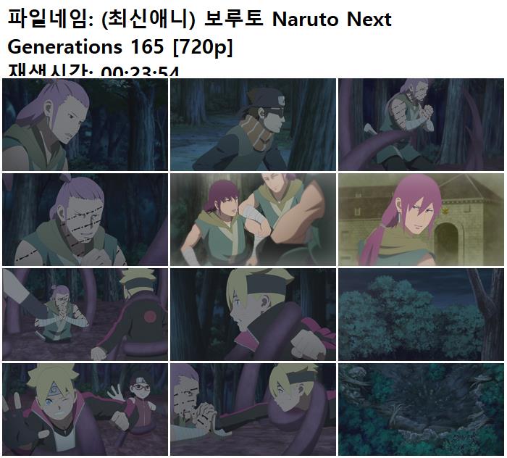Open thumbnail of purple-haired man looking down
Screen dimensions: 507x458
tap(85, 125)
